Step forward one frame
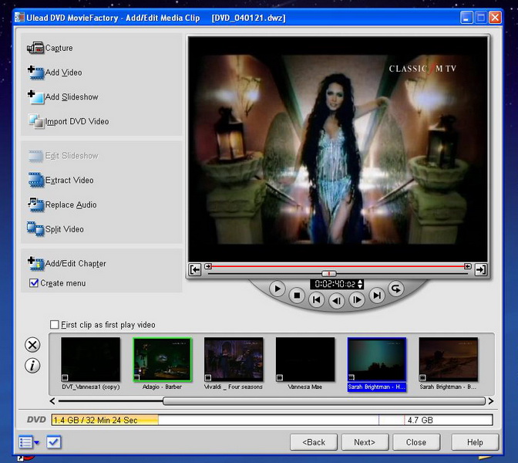Image resolution: width=518 pixels, height=463 pixels. [x=357, y=299]
